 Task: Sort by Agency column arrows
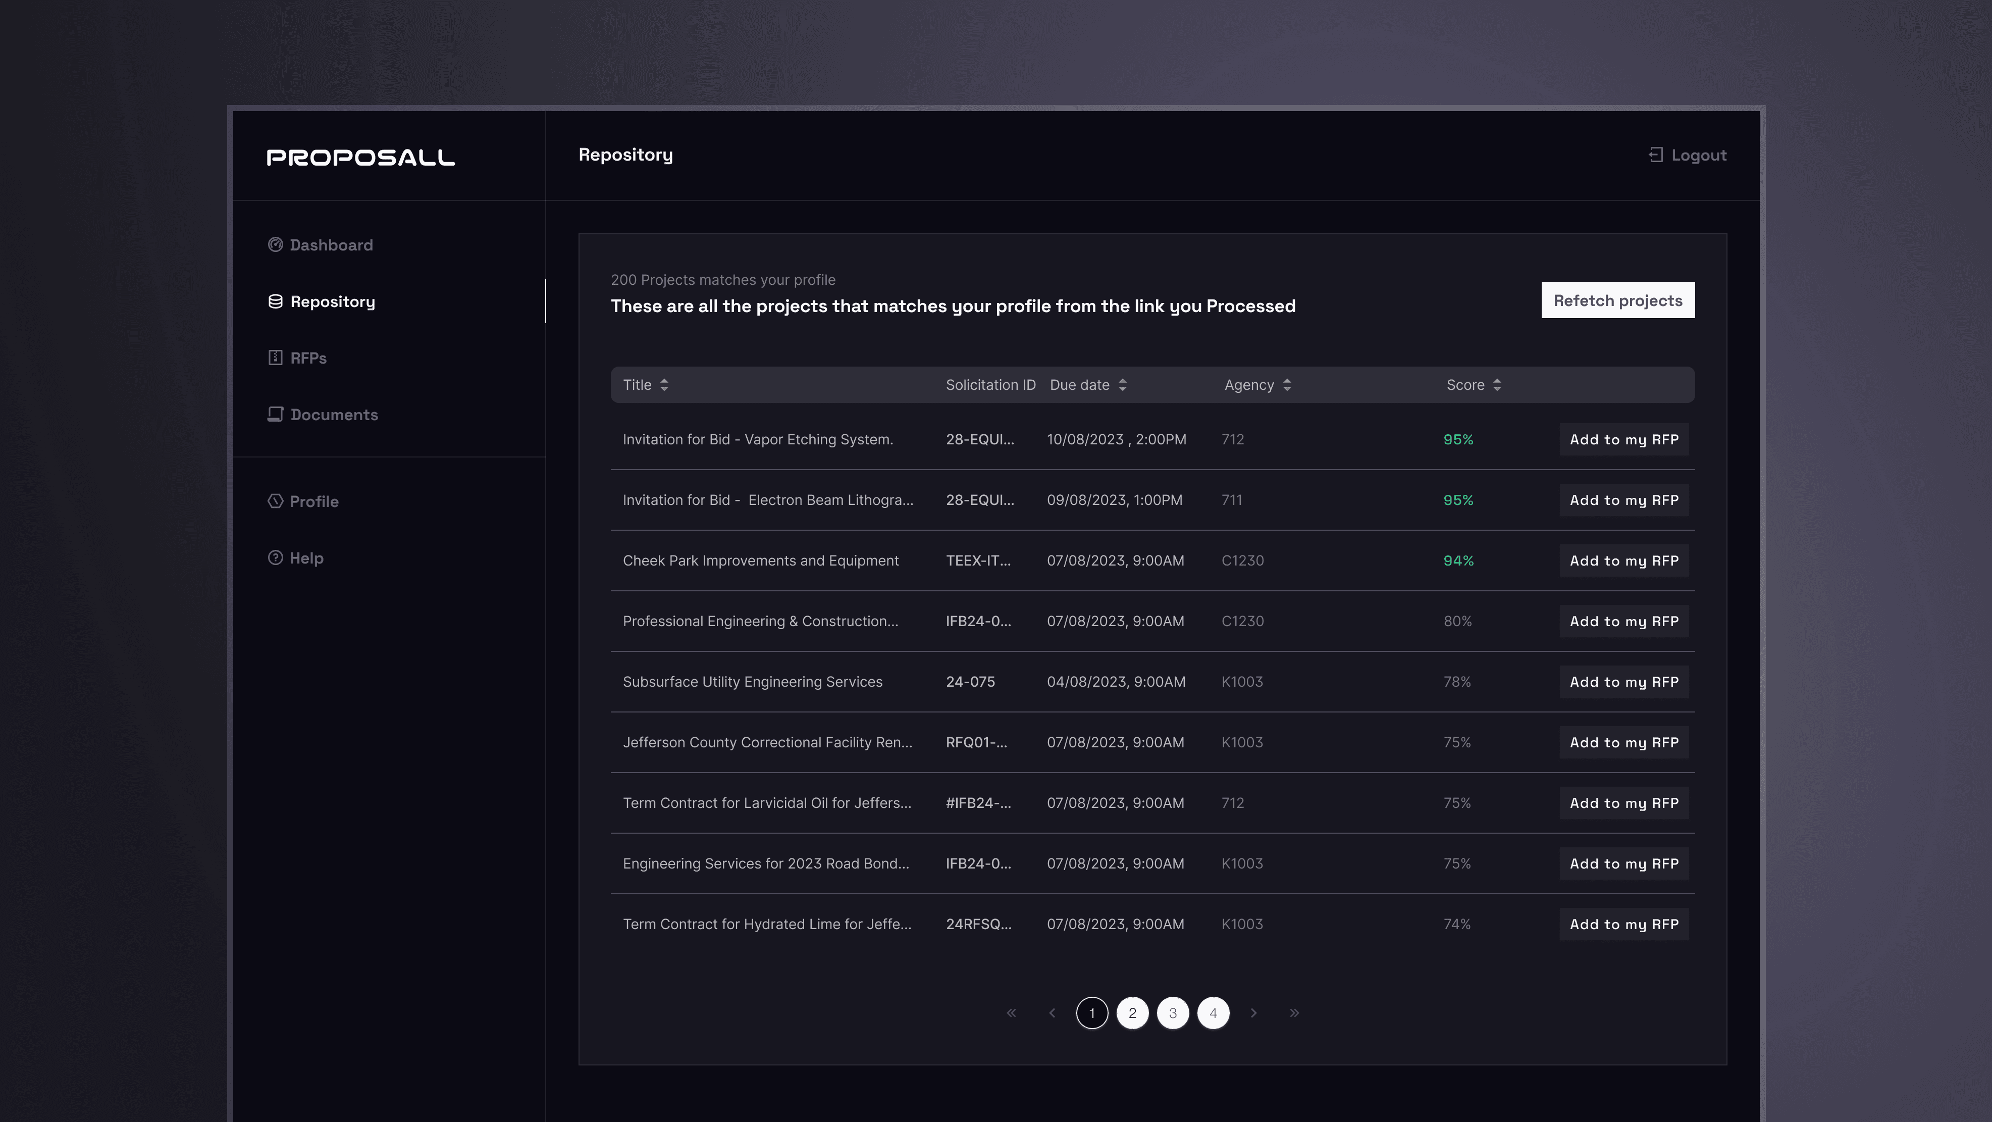tap(1287, 385)
